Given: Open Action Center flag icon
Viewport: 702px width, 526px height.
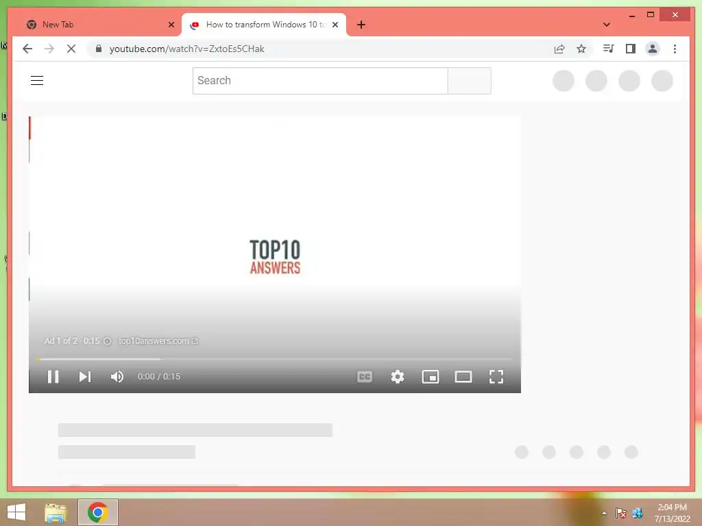Looking at the screenshot, I should coord(620,513).
